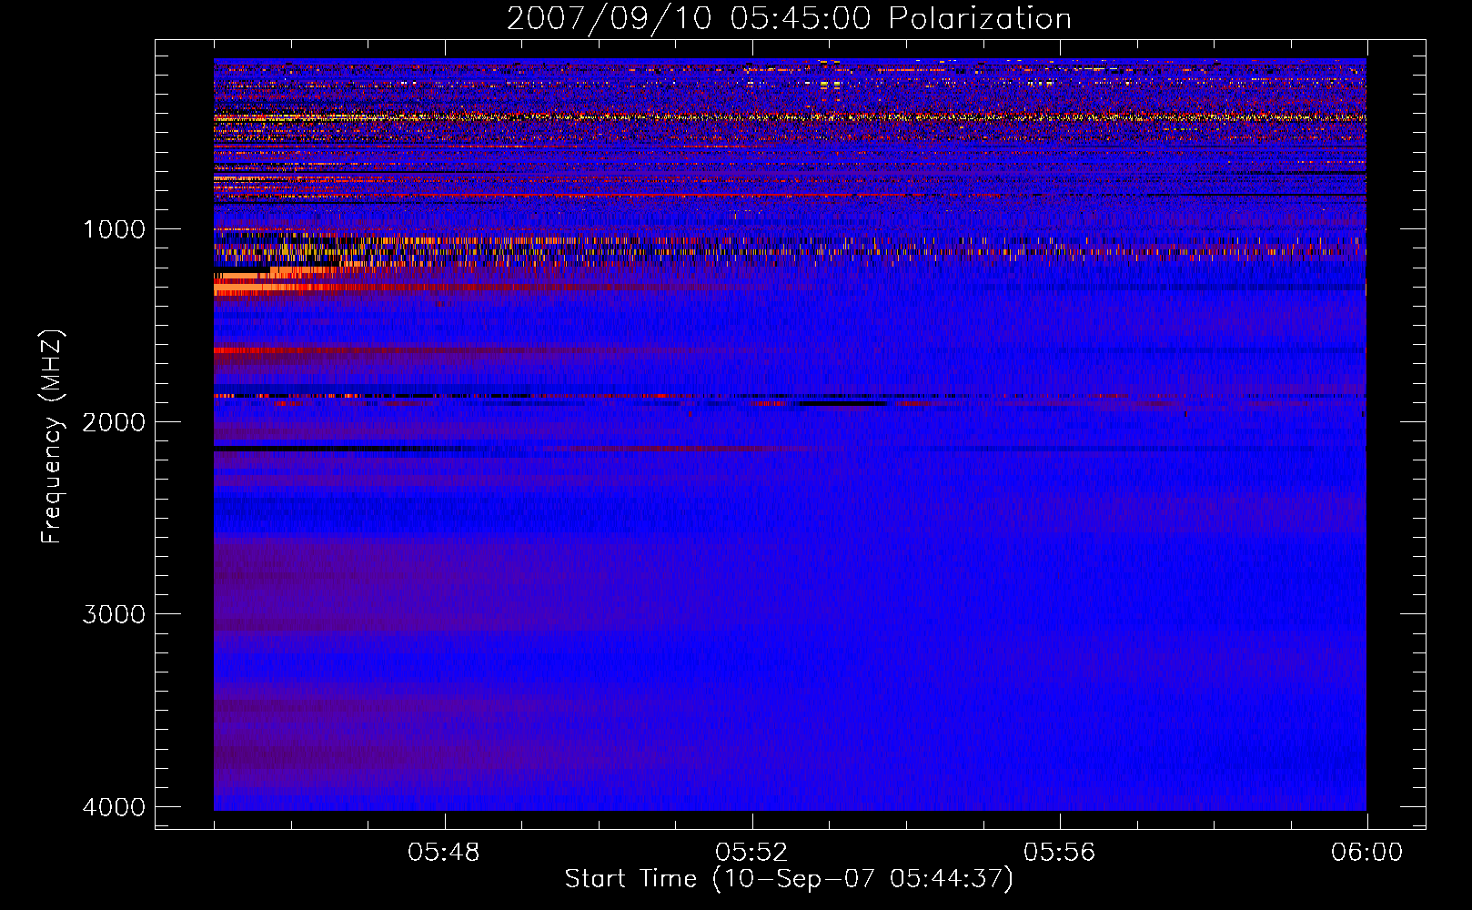Click the 2000 frequency tick label
Image resolution: width=1472 pixels, height=910 pixels.
[114, 422]
